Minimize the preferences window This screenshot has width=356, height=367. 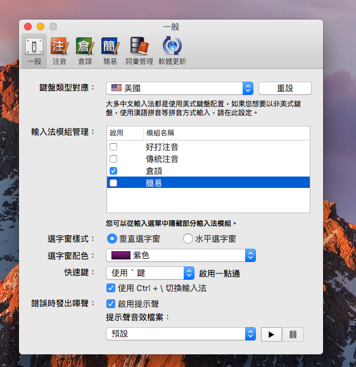(x=41, y=27)
